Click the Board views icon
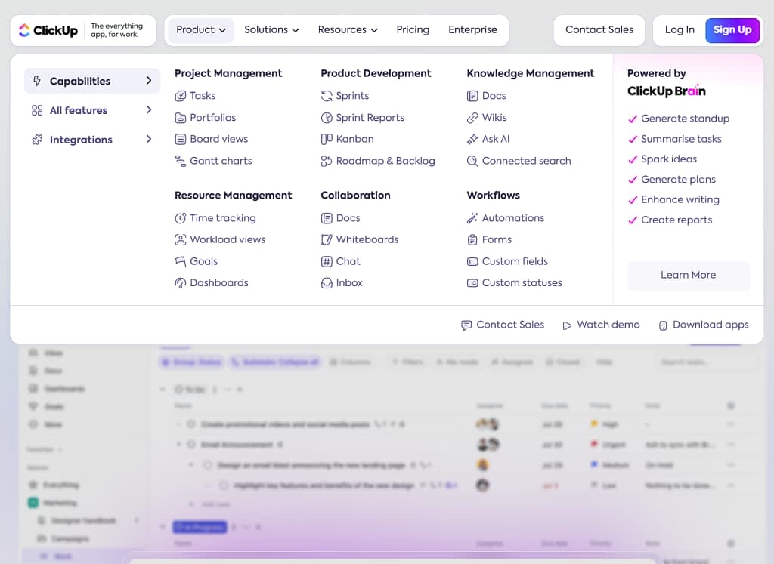Screen dimensions: 774x564 tap(181, 140)
